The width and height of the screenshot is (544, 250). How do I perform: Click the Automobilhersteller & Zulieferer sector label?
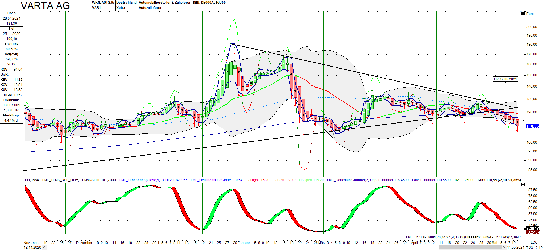point(165,3)
